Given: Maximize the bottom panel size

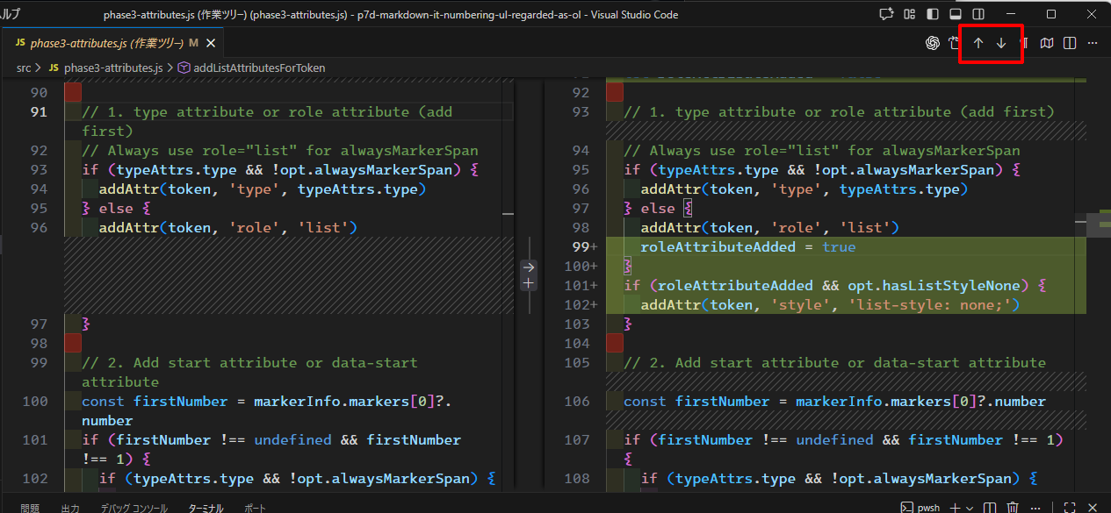Looking at the screenshot, I should click(1070, 507).
